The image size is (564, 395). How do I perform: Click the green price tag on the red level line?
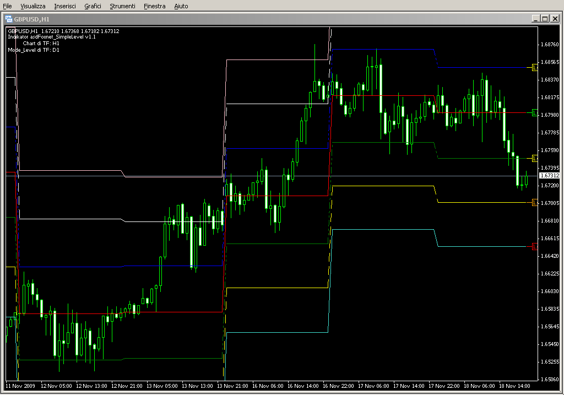(535, 113)
